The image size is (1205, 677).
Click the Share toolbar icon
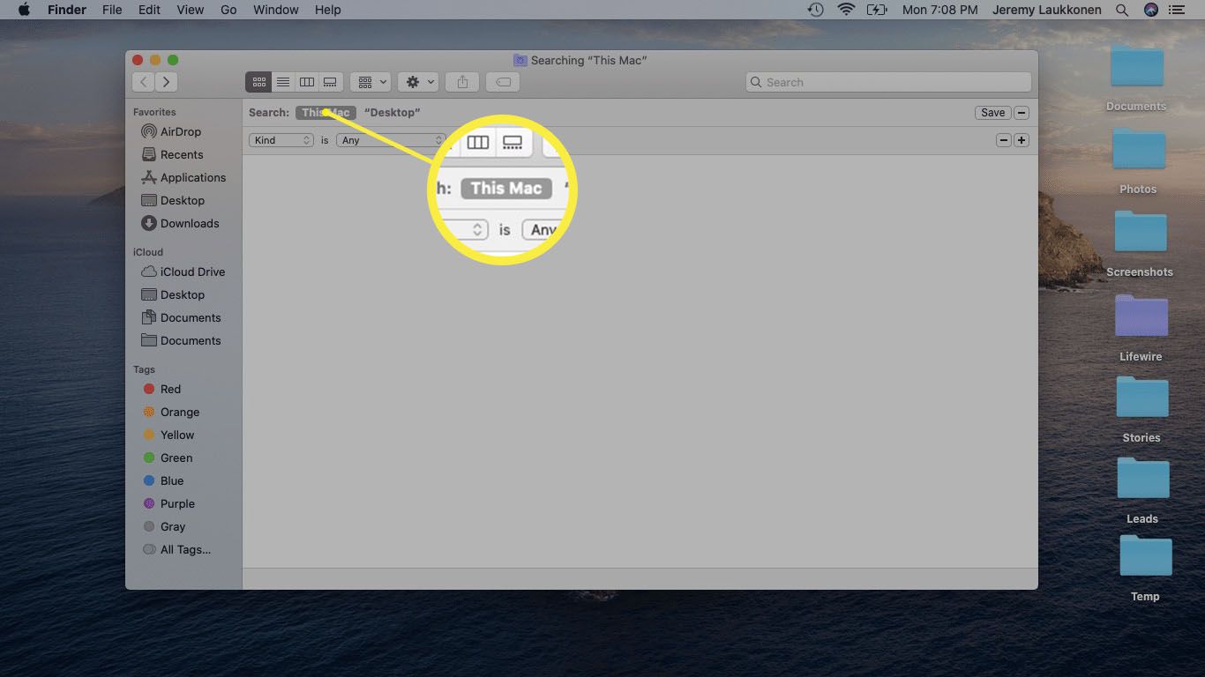[x=462, y=82]
